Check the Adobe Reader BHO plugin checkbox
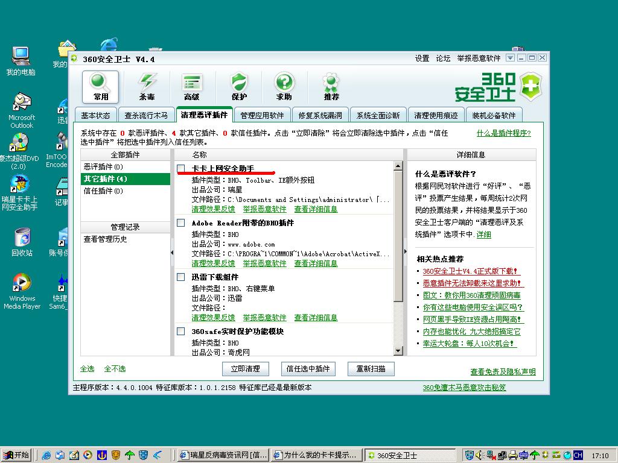 pos(181,223)
